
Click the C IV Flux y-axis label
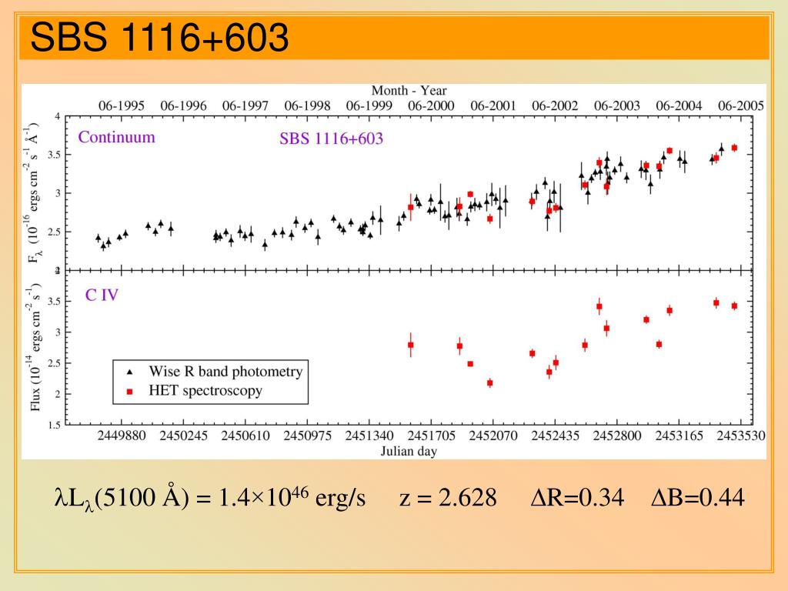[x=34, y=347]
